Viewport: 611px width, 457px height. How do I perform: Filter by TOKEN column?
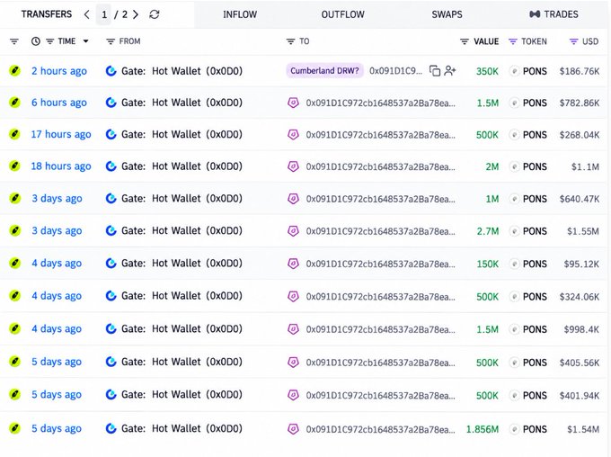(x=513, y=41)
